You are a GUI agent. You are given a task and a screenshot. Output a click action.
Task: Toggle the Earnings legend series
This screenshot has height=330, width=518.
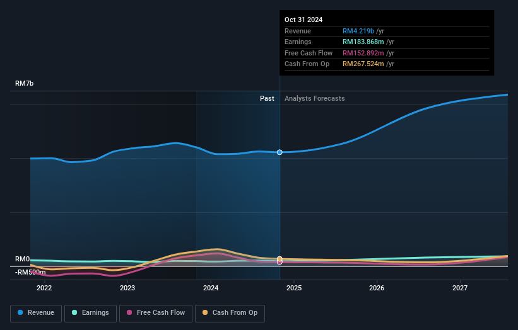[90, 313]
